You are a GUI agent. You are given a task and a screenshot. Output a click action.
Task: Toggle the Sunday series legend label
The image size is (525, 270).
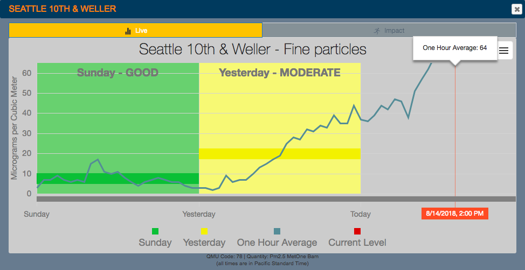tap(155, 243)
